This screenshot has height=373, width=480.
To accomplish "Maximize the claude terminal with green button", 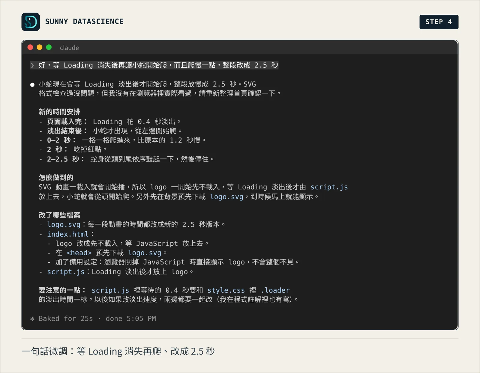I will click(x=49, y=47).
